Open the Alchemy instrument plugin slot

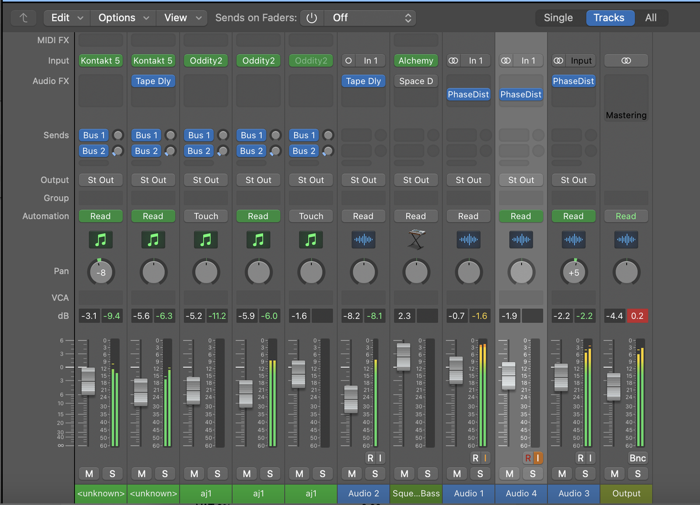coord(416,60)
